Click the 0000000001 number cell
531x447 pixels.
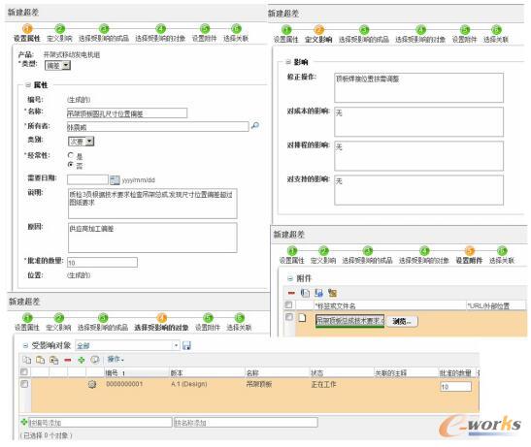tap(124, 384)
